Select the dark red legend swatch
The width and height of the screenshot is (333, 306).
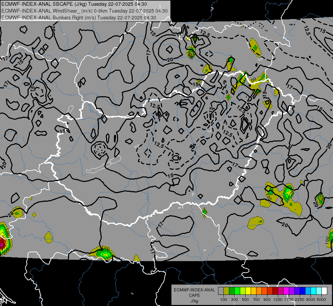[x=275, y=291]
